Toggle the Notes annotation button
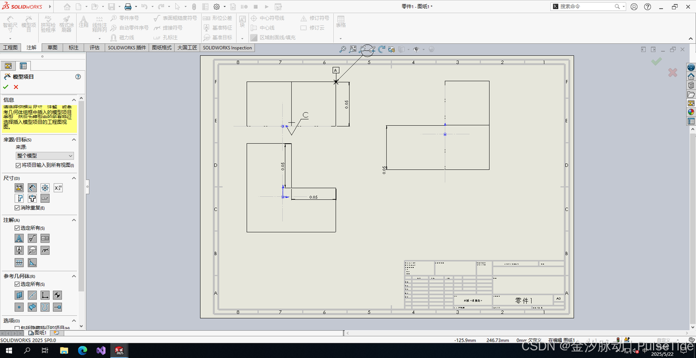The width and height of the screenshot is (696, 358). 19,238
